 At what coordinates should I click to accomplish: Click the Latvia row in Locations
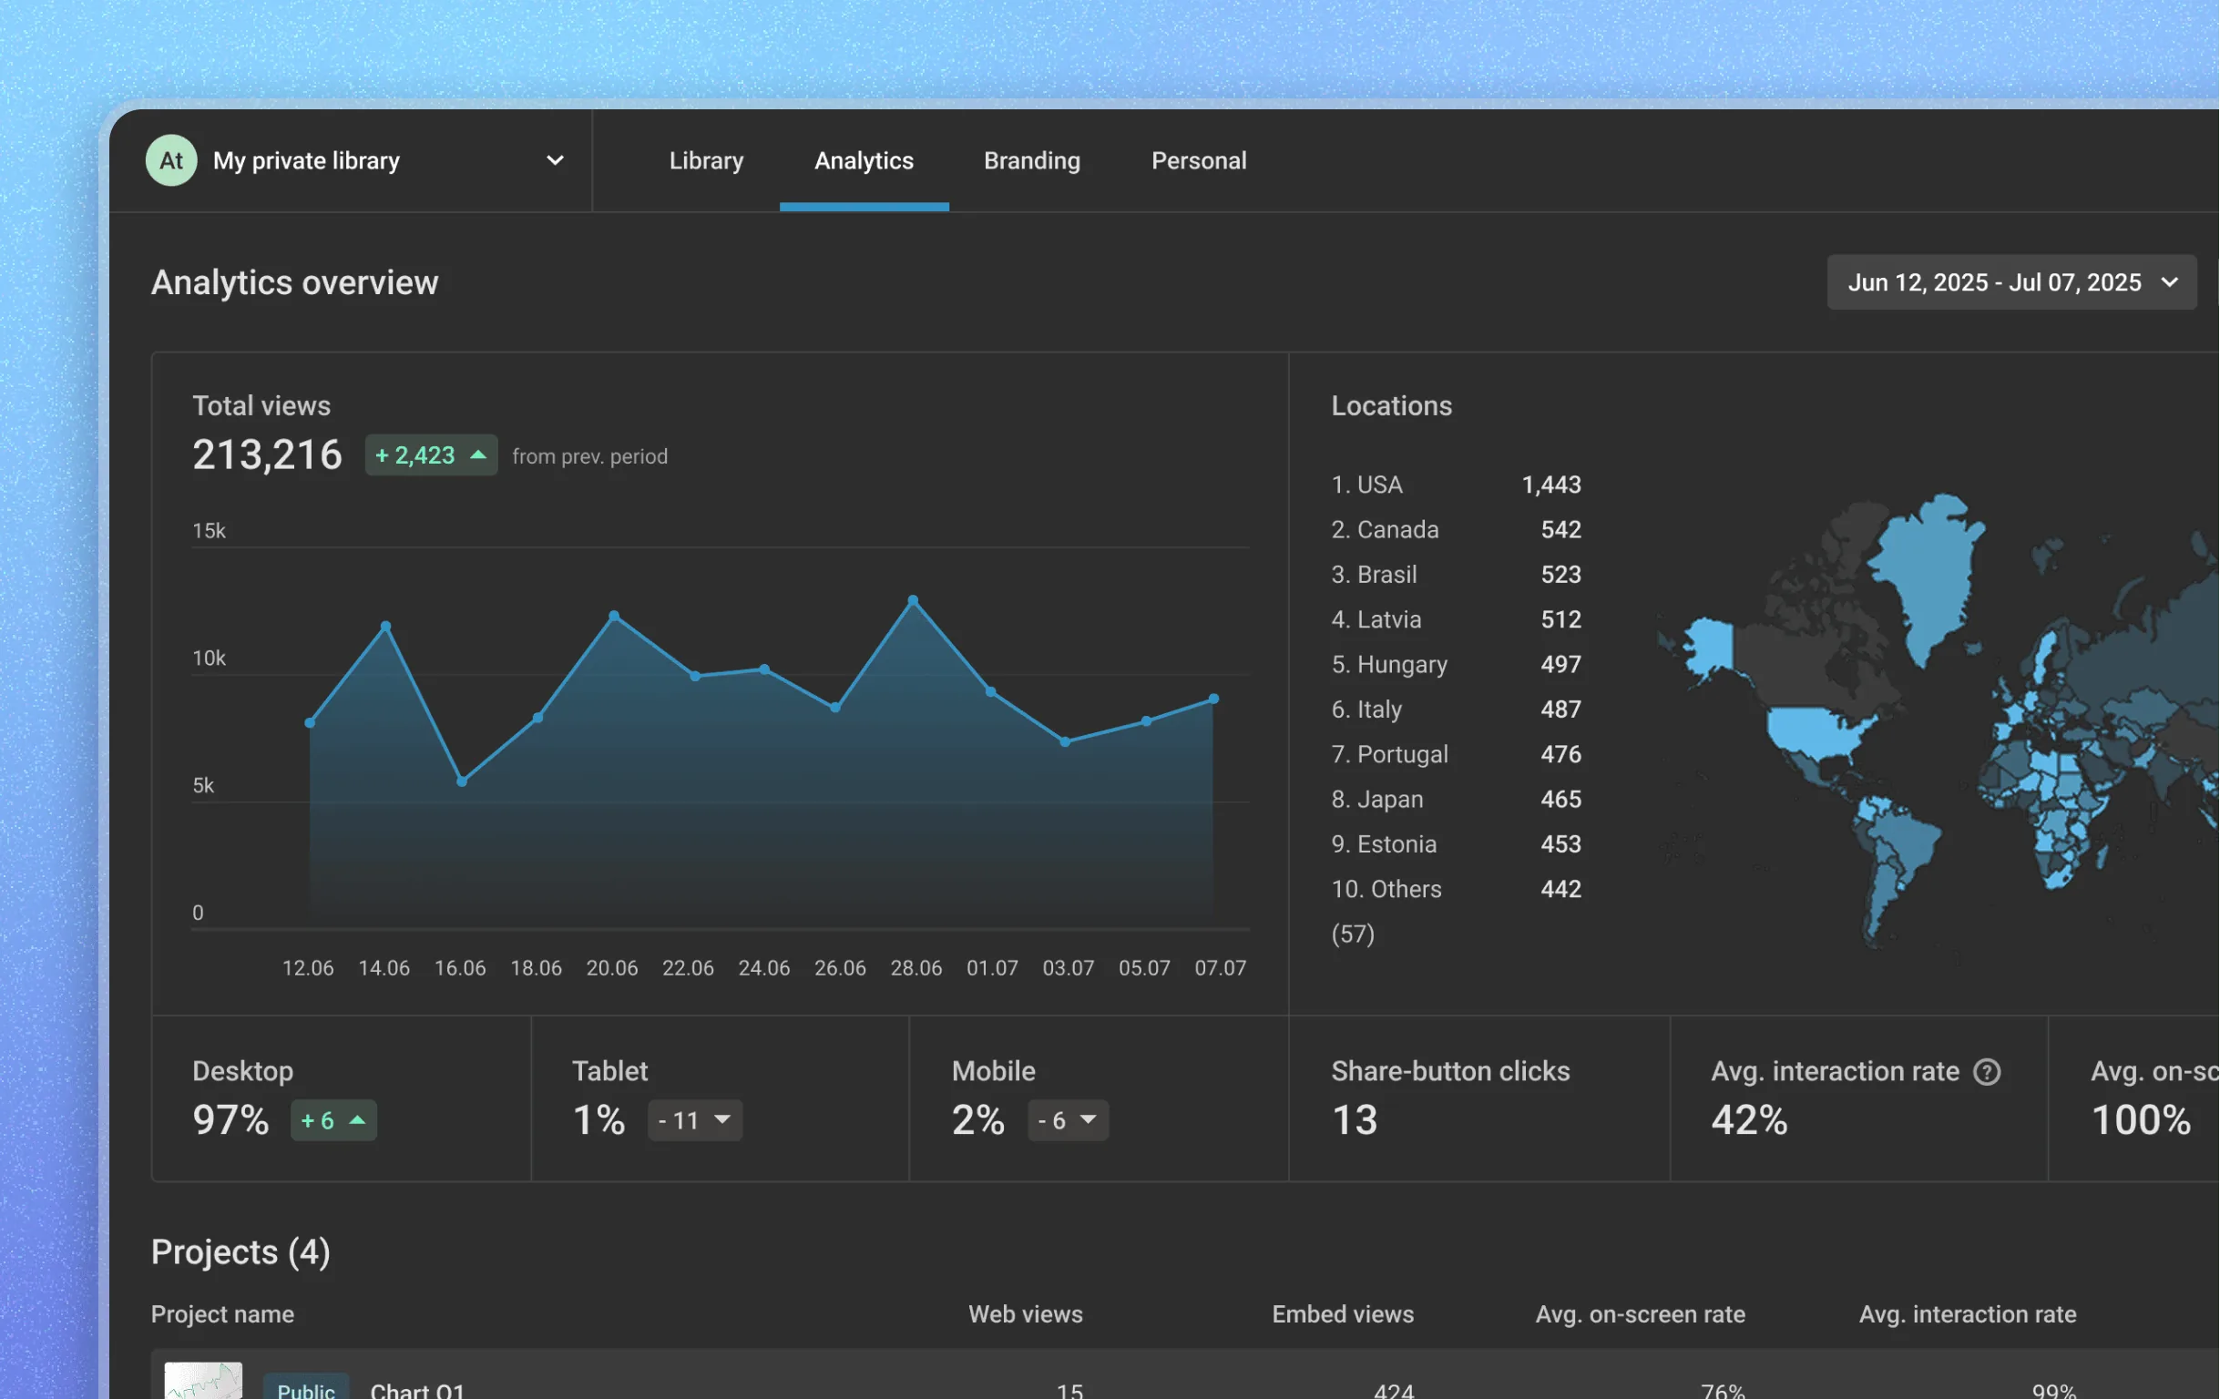coord(1457,619)
